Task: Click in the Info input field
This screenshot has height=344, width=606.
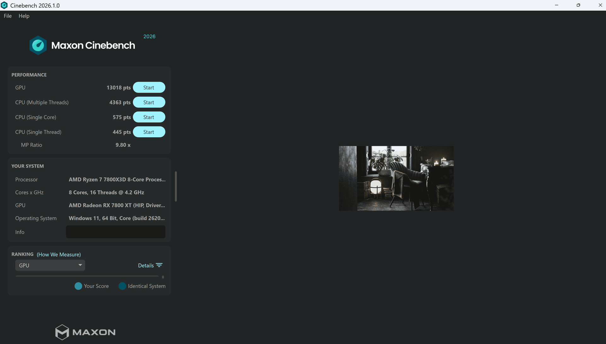Action: pos(116,232)
